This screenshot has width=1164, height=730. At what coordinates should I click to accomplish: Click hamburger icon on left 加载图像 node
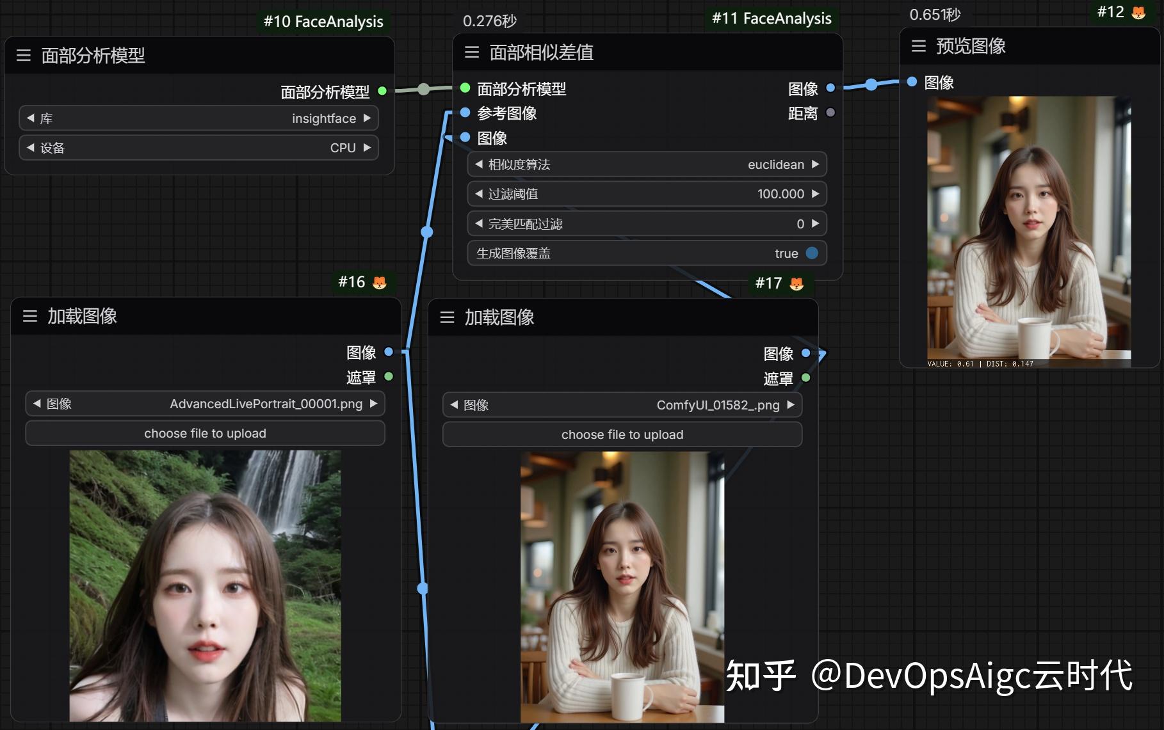click(x=29, y=316)
